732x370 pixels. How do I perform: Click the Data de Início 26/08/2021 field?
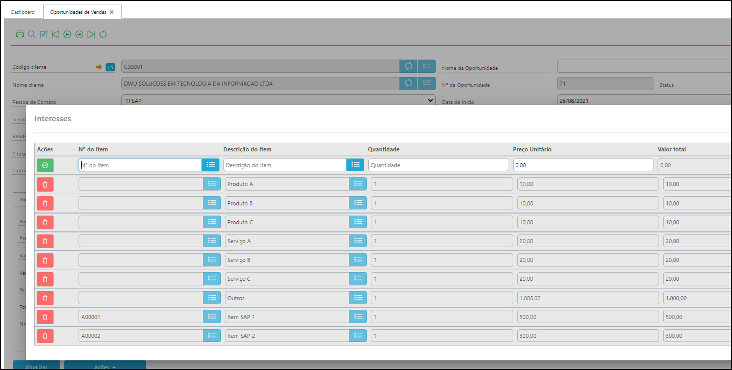click(x=644, y=100)
